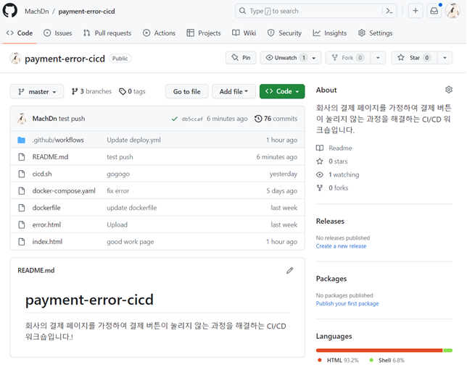Click the Releases heading link
467x367 pixels.
pos(330,222)
